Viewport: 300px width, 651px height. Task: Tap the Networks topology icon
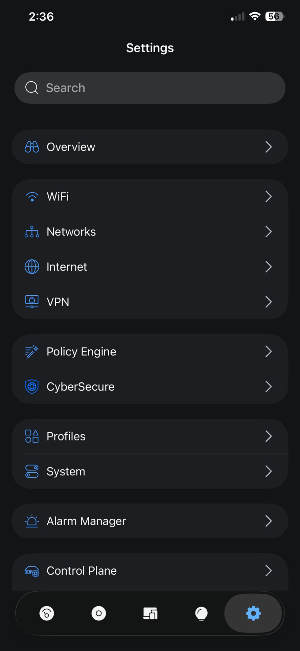[x=32, y=232]
